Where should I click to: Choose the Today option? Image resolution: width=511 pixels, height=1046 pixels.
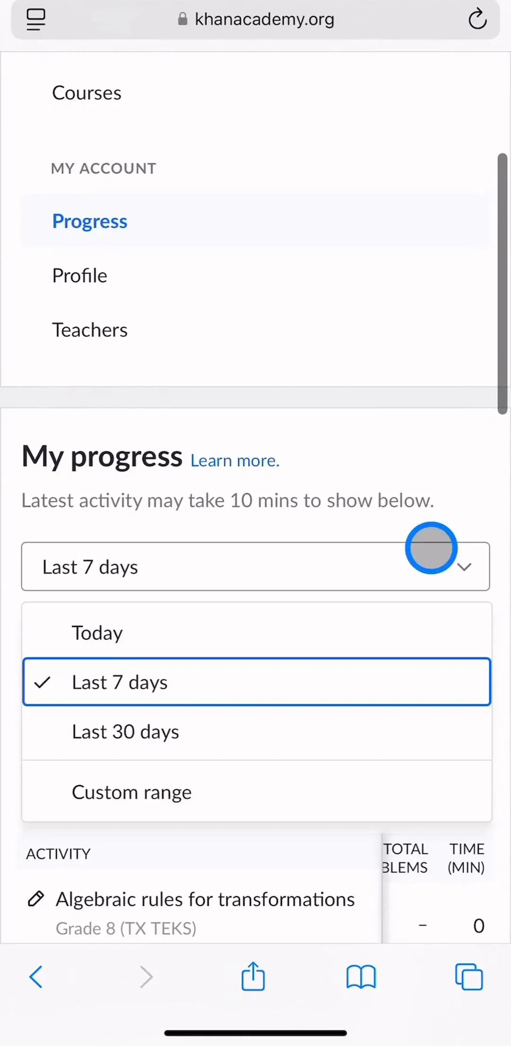[256, 633]
